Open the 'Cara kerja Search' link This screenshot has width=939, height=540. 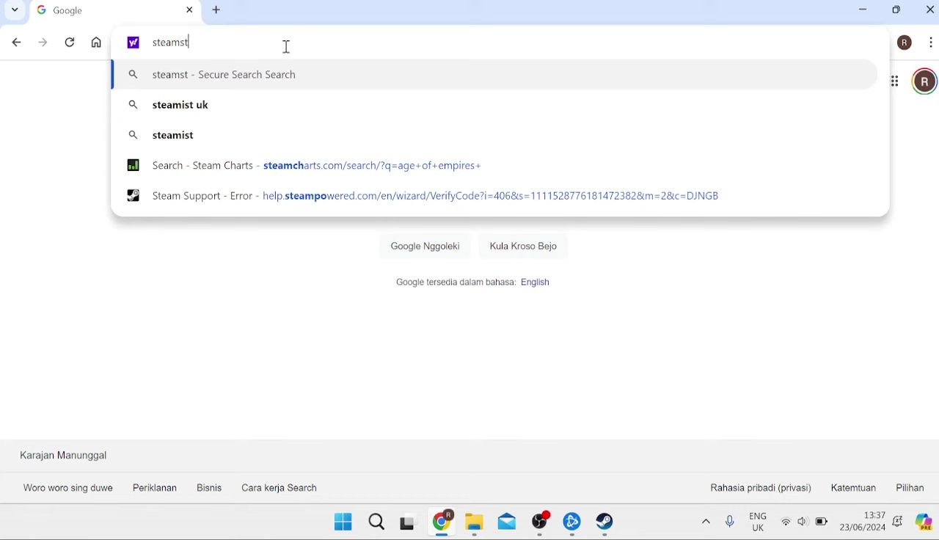click(279, 488)
